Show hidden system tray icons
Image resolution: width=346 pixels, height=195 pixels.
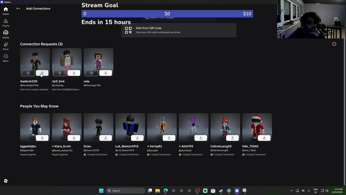(x=291, y=191)
